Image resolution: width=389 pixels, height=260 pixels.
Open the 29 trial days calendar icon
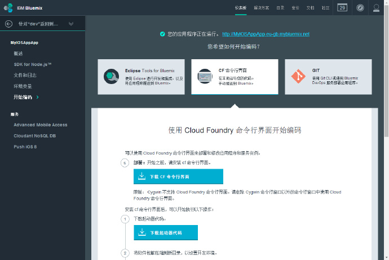342,8
